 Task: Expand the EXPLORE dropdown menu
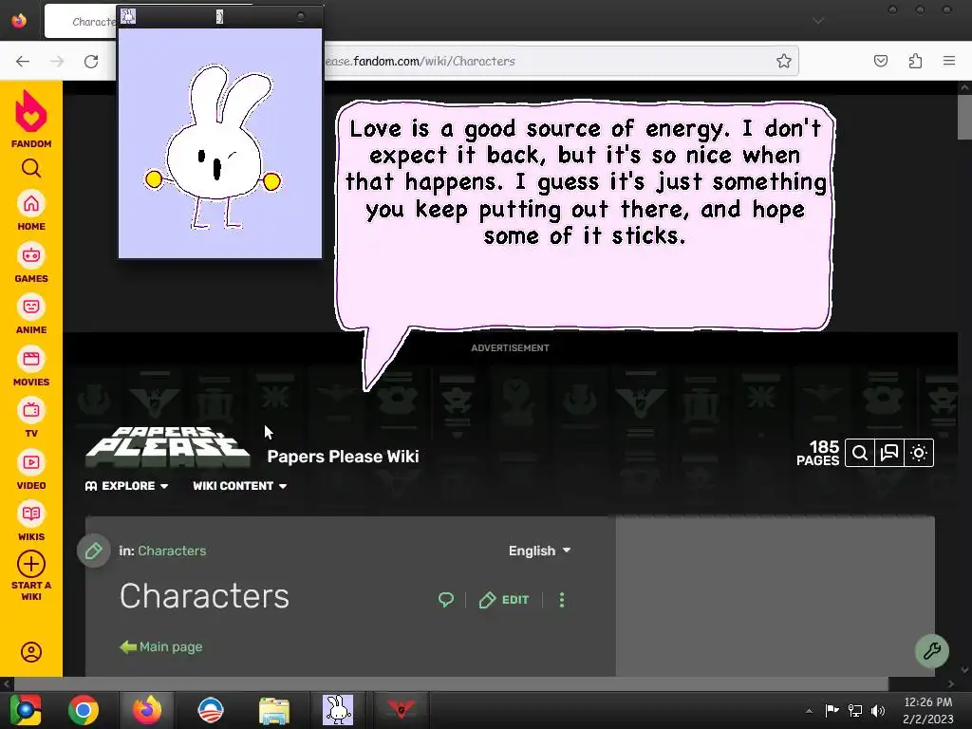(x=126, y=486)
